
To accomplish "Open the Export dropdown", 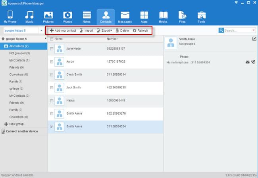I will [x=104, y=31].
